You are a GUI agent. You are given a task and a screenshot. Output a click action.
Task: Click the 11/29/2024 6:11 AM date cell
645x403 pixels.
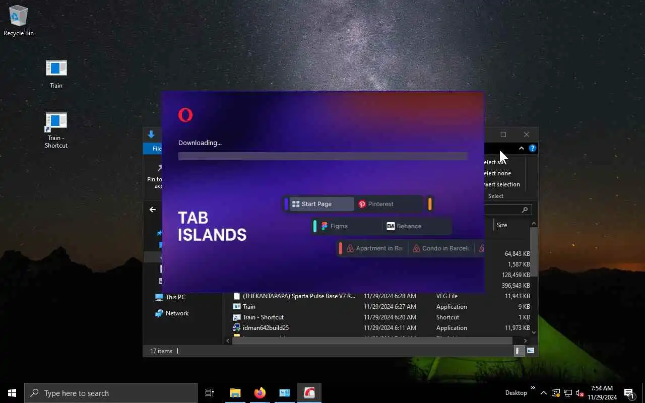coord(390,328)
